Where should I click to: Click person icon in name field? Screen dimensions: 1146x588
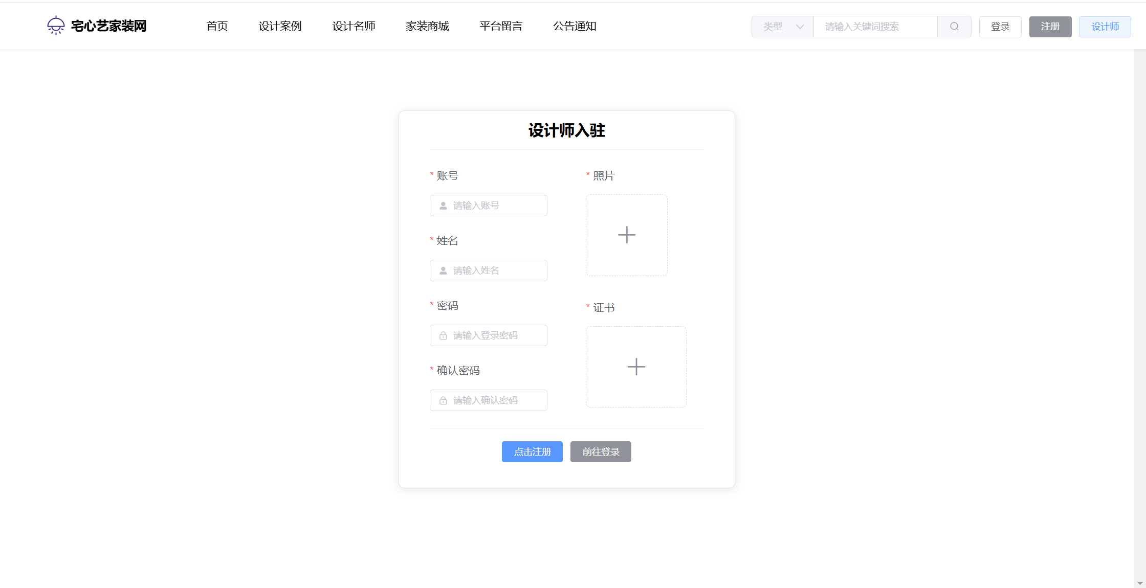coord(443,270)
